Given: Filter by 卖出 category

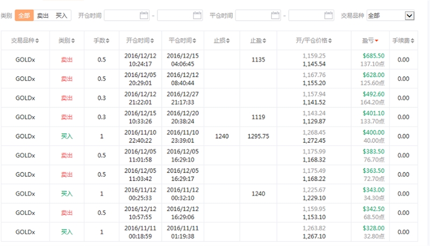Looking at the screenshot, I should pos(42,16).
